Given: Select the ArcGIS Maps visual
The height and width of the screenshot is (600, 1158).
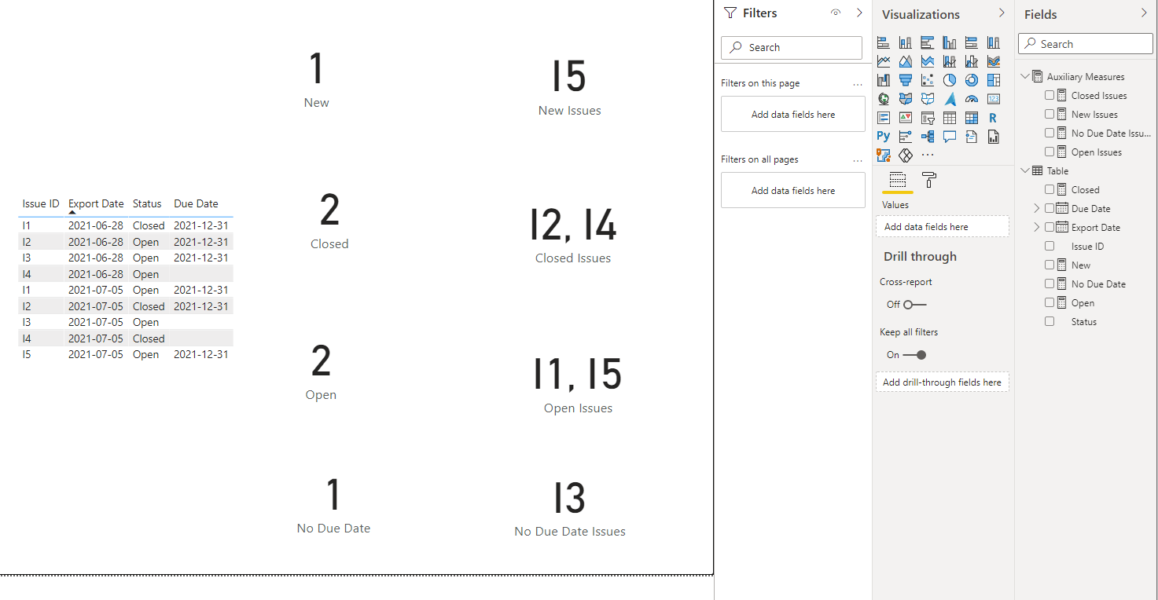Looking at the screenshot, I should [x=884, y=155].
